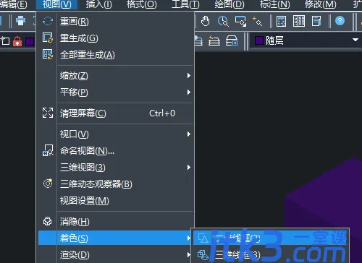
Task: Expand the 平移(P) submenu arrow
Action: click(x=189, y=92)
